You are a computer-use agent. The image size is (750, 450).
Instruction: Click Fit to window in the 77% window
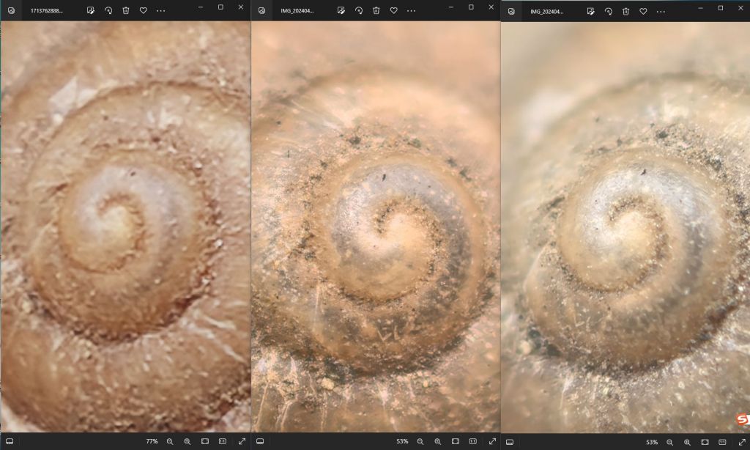coord(205,441)
